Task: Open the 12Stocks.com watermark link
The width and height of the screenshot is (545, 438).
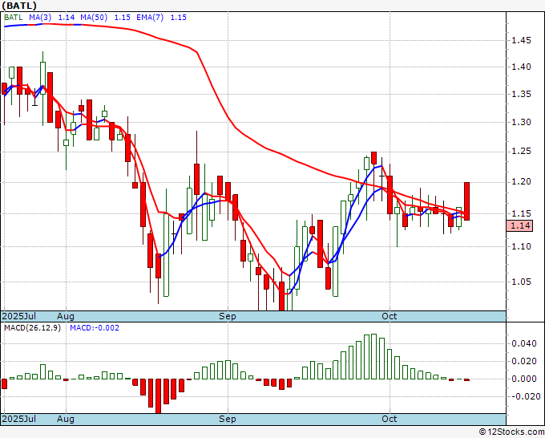Action: (511, 432)
